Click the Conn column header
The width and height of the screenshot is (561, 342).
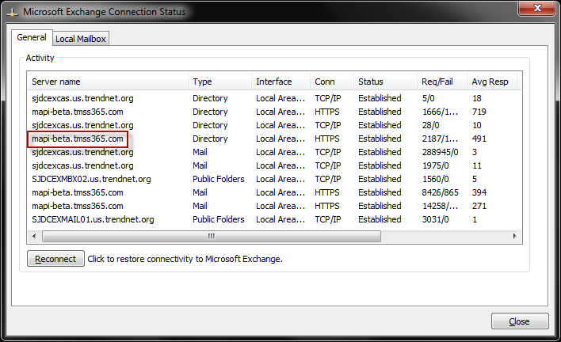(x=331, y=82)
